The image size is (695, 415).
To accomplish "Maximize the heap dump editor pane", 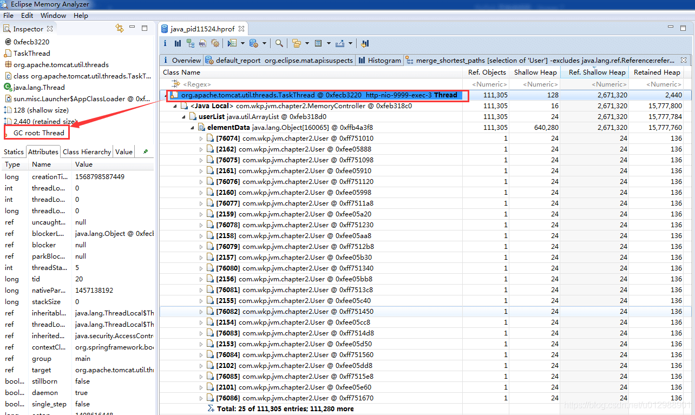I will click(683, 28).
